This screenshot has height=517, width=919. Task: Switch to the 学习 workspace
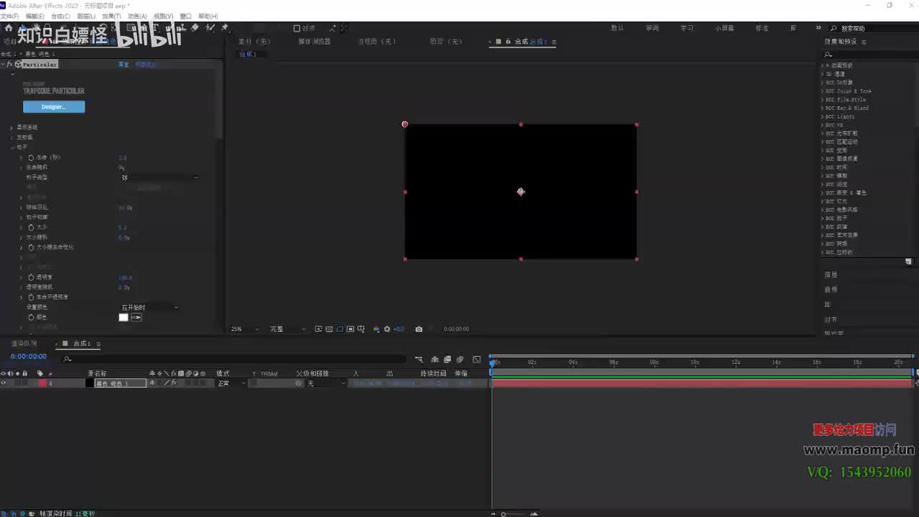tap(687, 28)
